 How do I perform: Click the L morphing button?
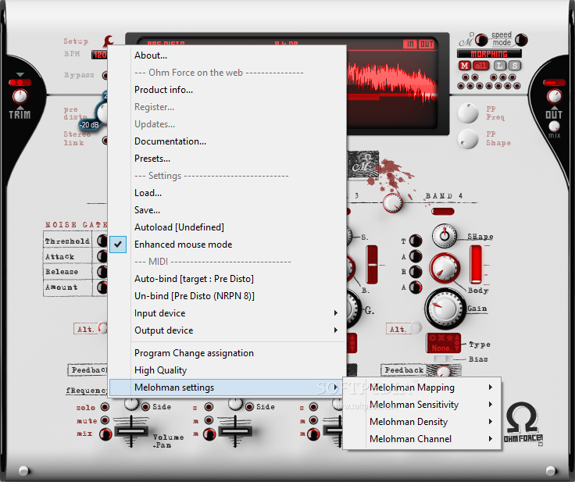(499, 66)
